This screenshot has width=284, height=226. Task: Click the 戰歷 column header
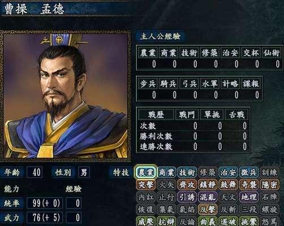click(x=156, y=115)
